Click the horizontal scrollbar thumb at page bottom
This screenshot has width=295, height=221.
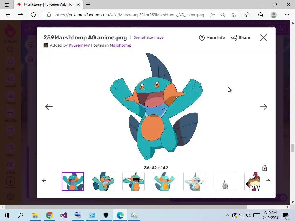(126, 207)
